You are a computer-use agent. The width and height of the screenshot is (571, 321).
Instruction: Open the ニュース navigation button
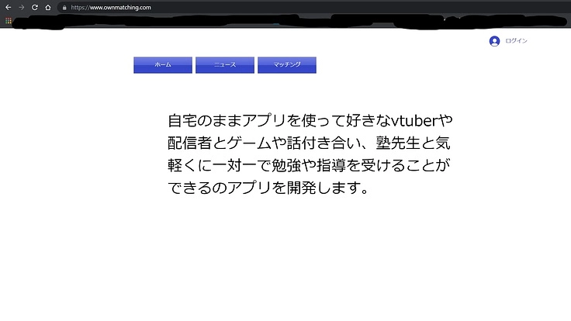point(225,65)
